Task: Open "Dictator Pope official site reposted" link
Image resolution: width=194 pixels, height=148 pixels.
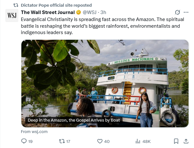Action: [56, 5]
